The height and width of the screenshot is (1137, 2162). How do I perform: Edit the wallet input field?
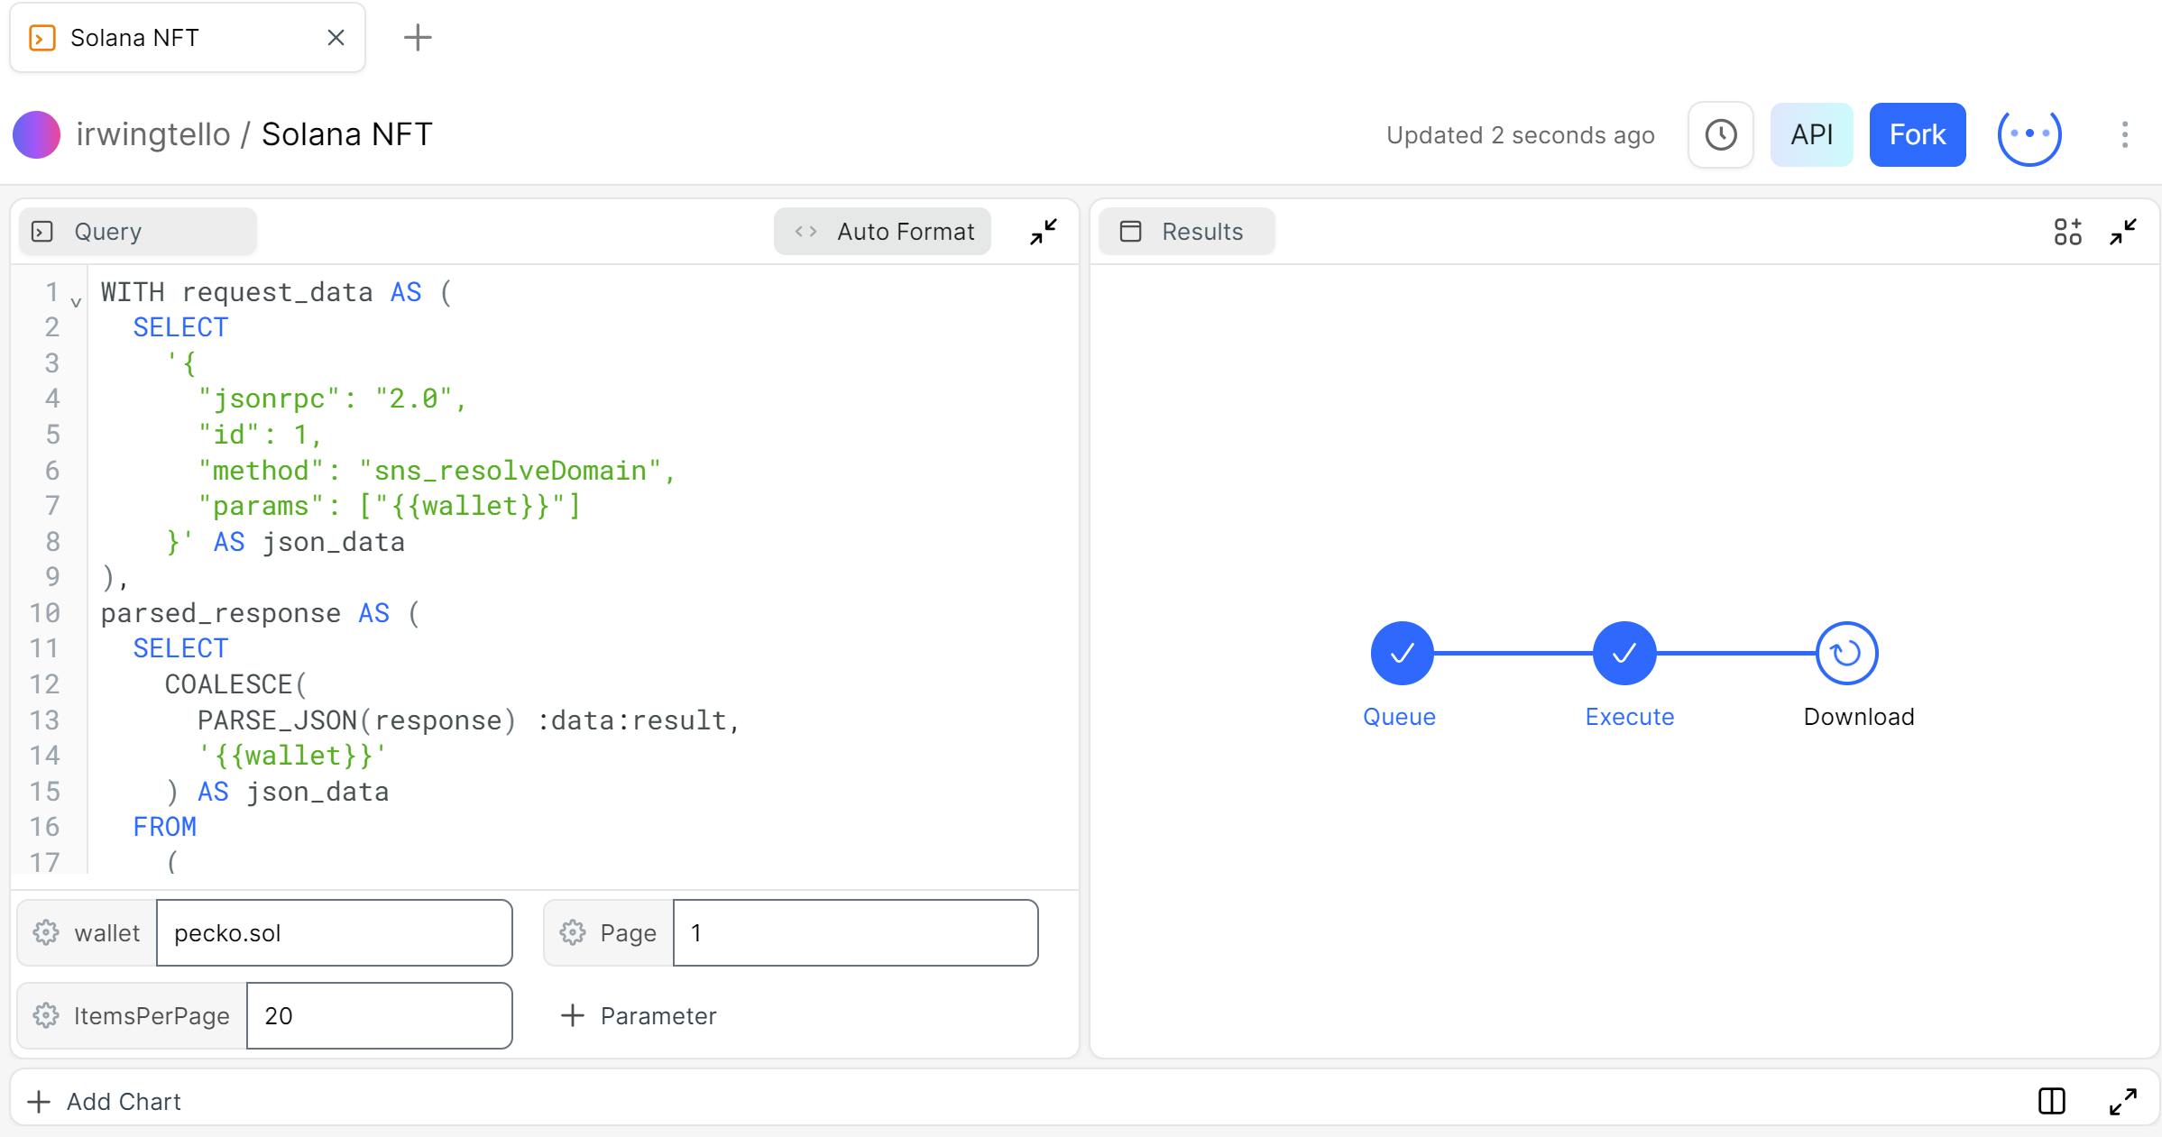coord(333,932)
